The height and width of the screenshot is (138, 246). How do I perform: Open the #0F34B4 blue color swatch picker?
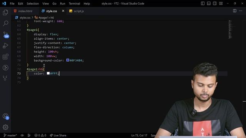pos(68,60)
